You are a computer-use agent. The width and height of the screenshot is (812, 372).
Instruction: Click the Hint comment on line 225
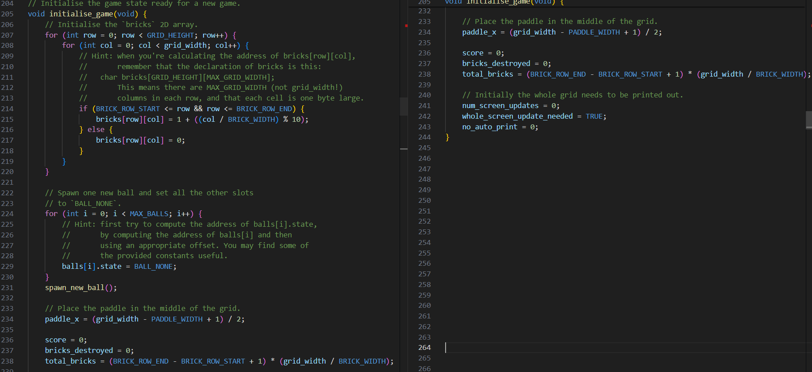click(x=189, y=225)
